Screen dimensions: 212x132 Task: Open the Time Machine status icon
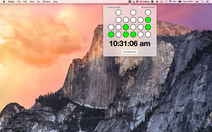pos(166,2)
